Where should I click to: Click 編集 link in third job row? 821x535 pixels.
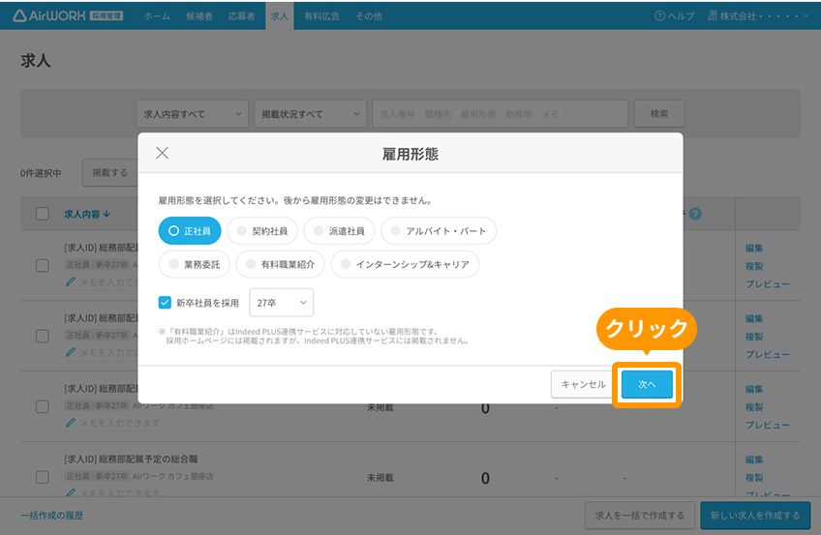754,389
